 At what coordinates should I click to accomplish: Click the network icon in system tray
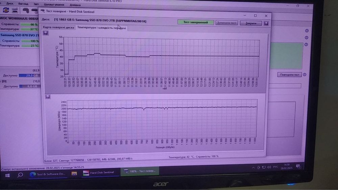pyautogui.click(x=264, y=167)
